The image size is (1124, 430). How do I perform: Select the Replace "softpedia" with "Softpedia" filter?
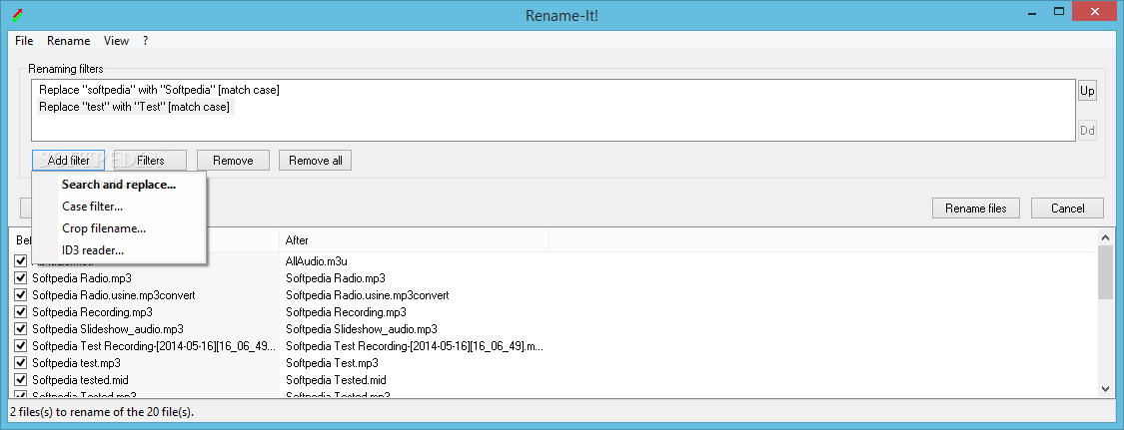[x=159, y=90]
